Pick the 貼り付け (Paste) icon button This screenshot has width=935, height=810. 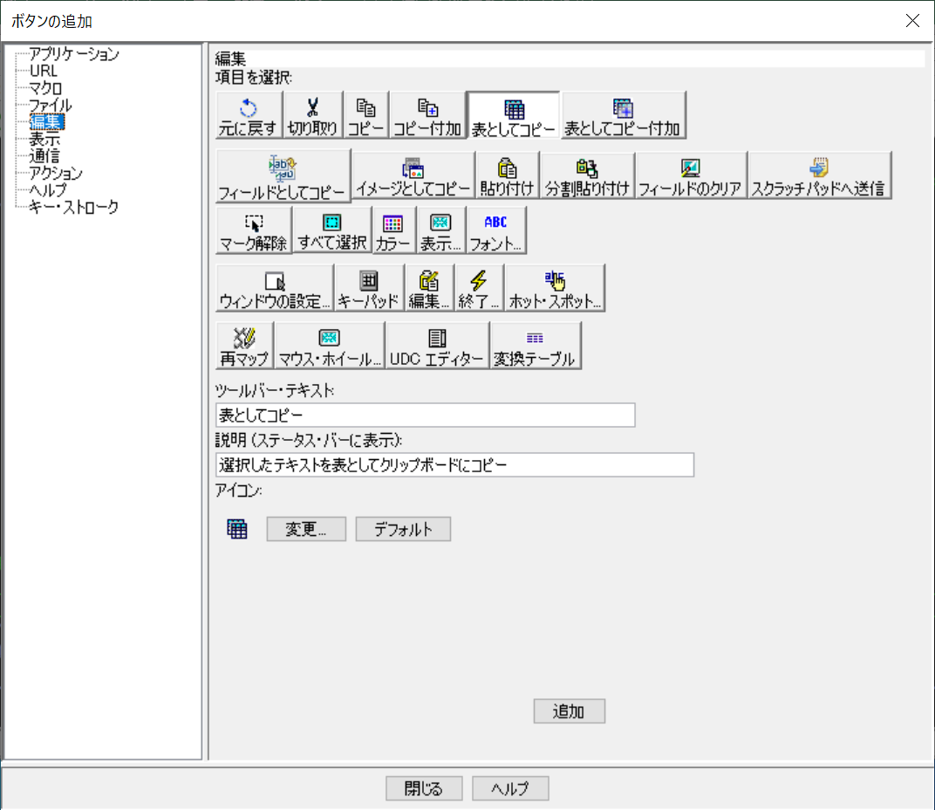click(x=507, y=176)
